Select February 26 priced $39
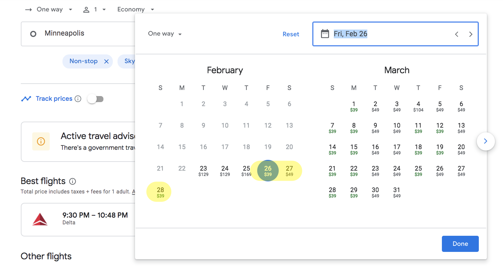This screenshot has width=503, height=266. point(268,171)
